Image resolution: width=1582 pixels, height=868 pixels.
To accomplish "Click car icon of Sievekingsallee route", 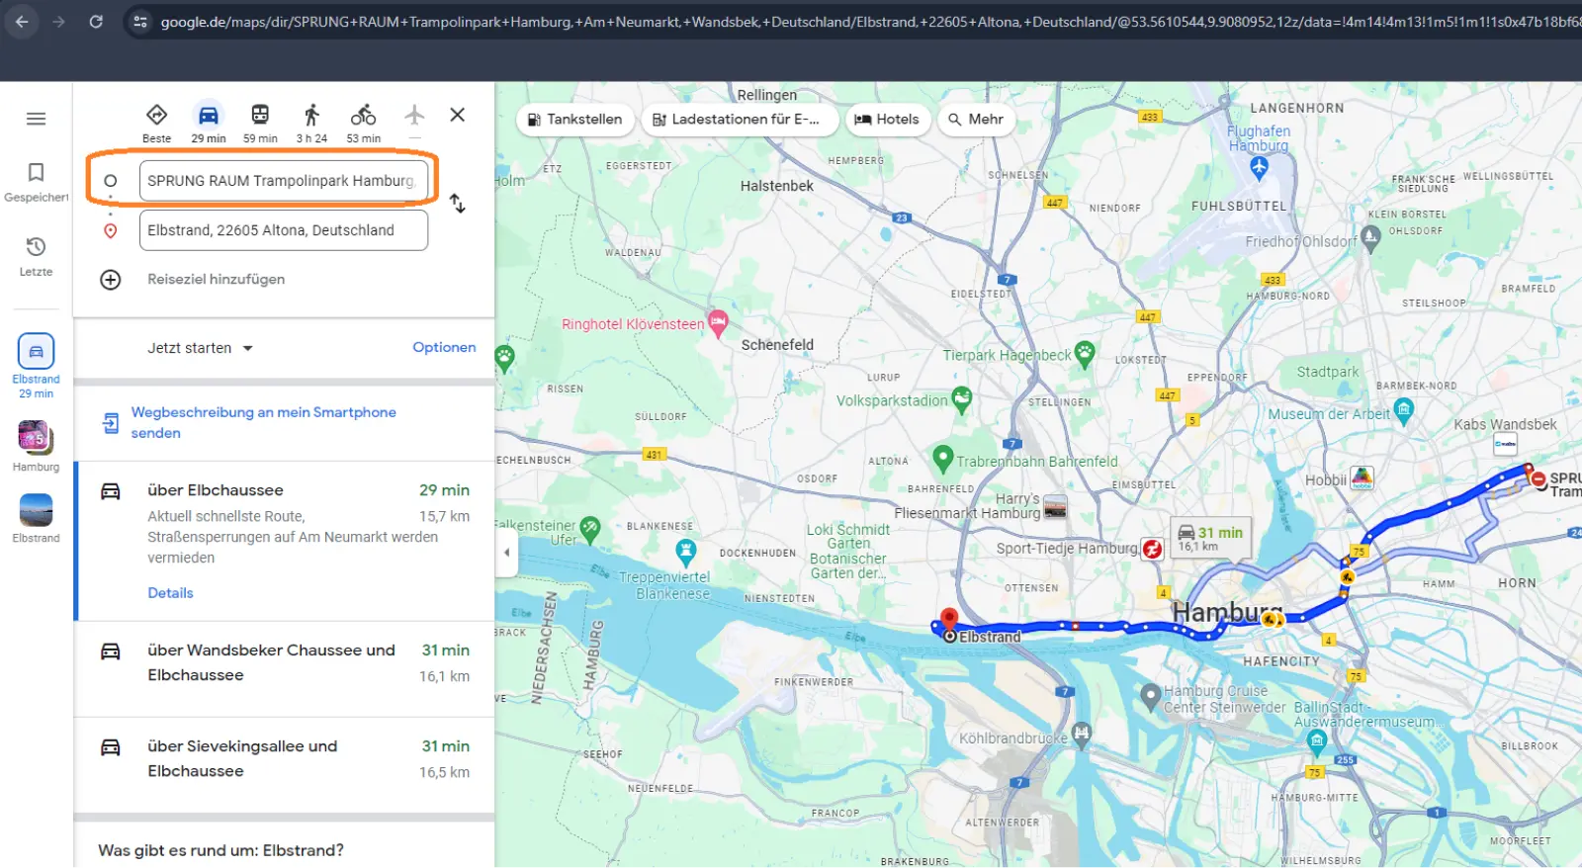I will tap(111, 747).
